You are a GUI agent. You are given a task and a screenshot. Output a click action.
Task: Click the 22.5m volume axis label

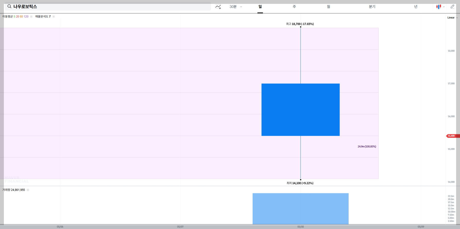point(451,196)
